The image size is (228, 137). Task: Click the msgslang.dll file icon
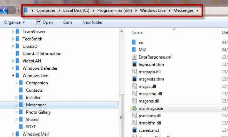click(x=135, y=93)
